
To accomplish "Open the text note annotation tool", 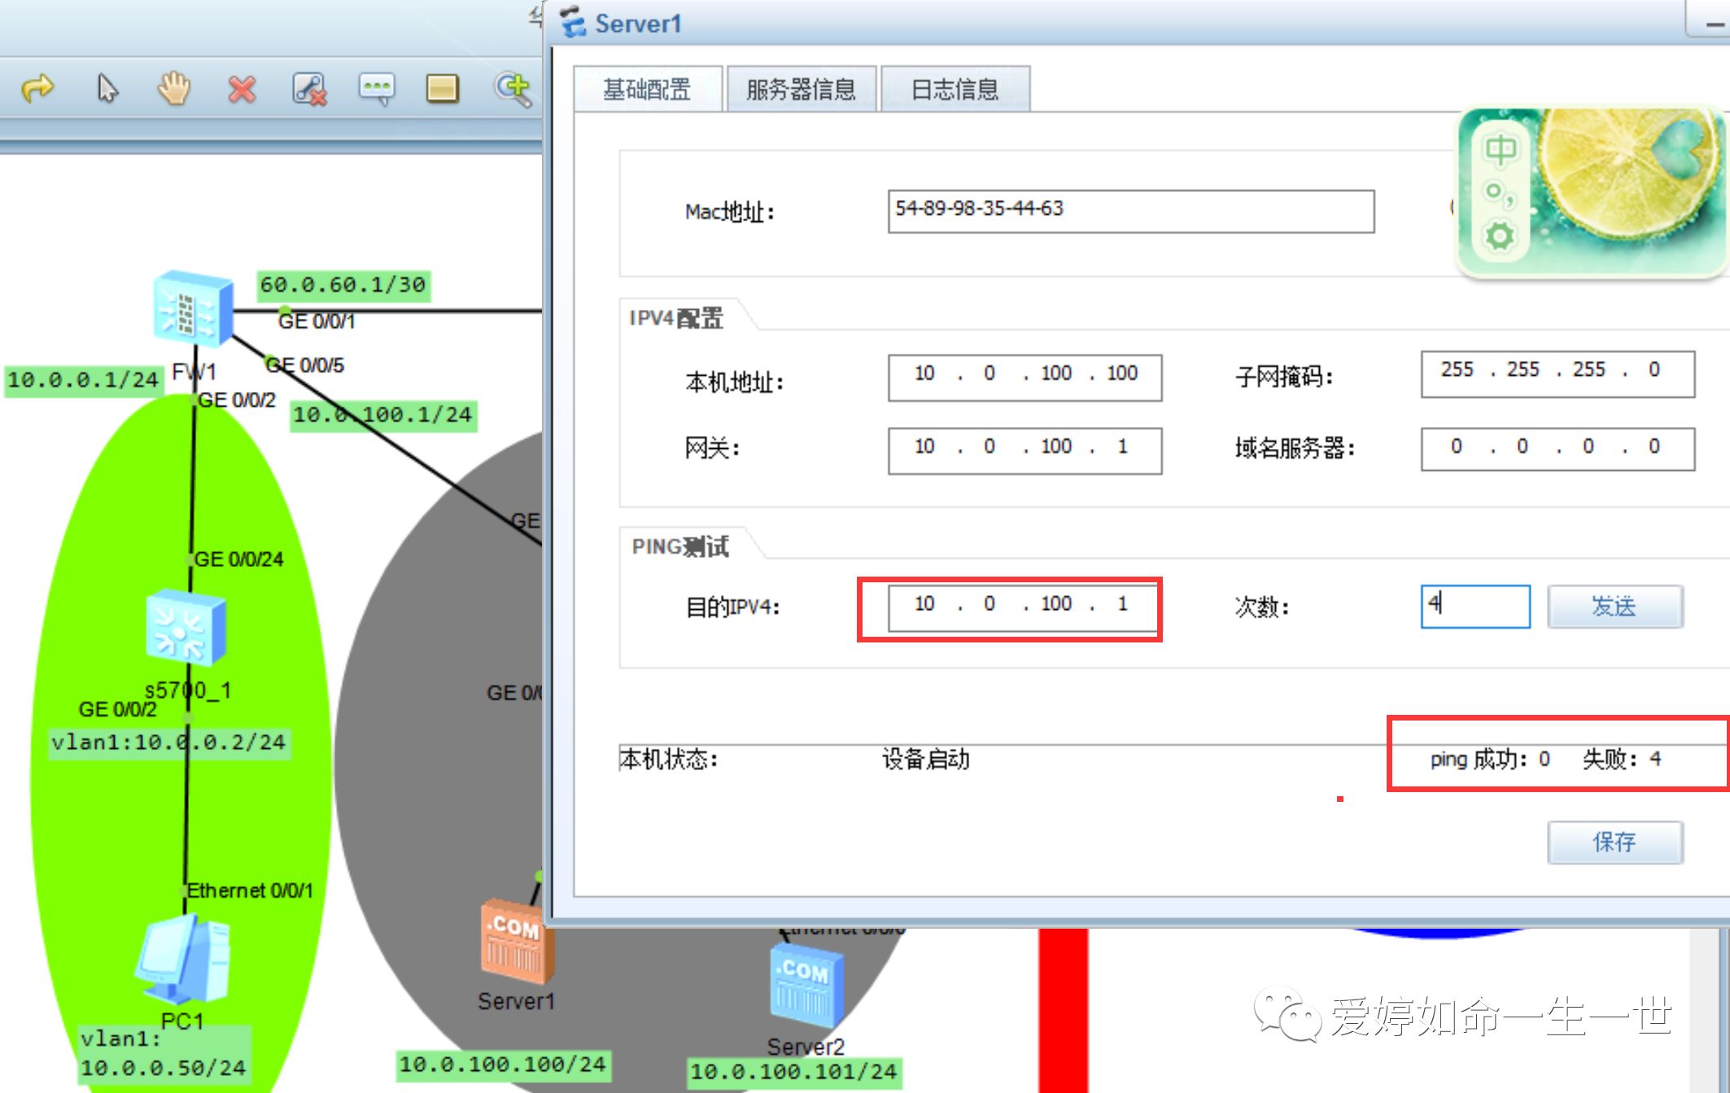I will tap(376, 88).
